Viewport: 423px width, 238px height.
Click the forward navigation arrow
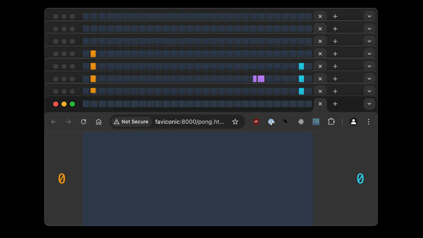(x=68, y=122)
